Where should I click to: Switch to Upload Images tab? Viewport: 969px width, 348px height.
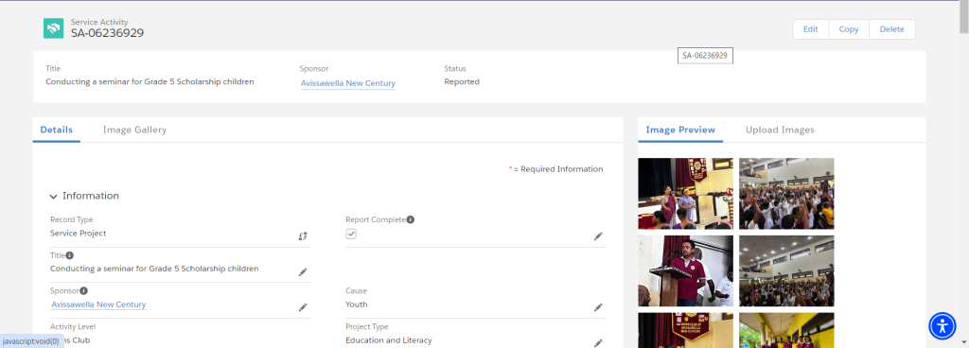(780, 130)
